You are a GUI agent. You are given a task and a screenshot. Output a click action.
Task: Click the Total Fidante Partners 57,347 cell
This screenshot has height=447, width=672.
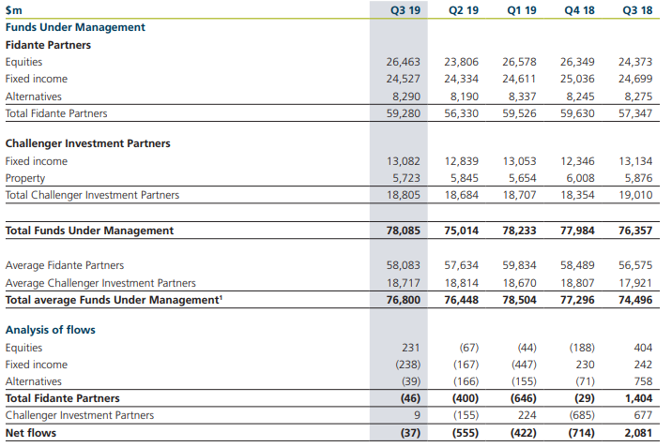635,113
